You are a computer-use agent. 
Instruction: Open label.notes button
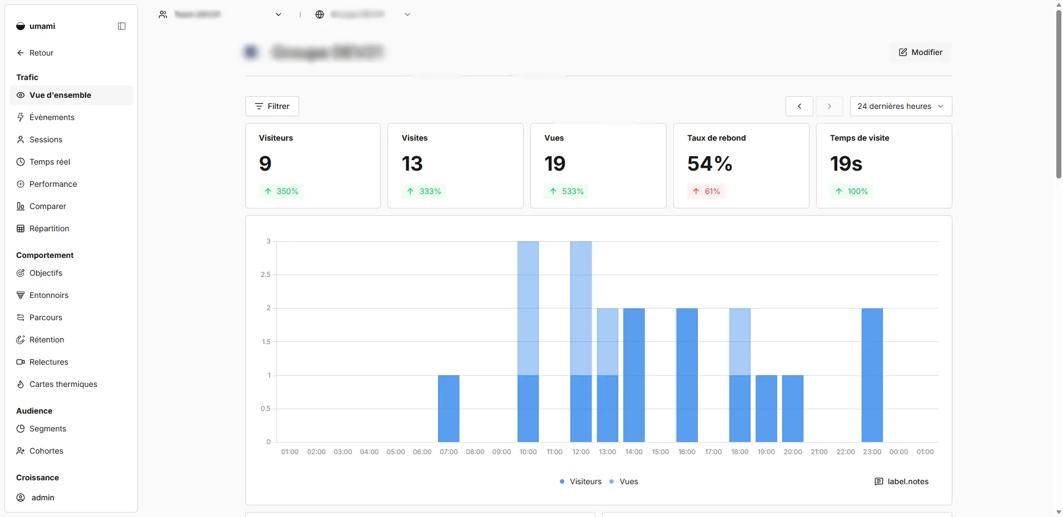tap(902, 481)
